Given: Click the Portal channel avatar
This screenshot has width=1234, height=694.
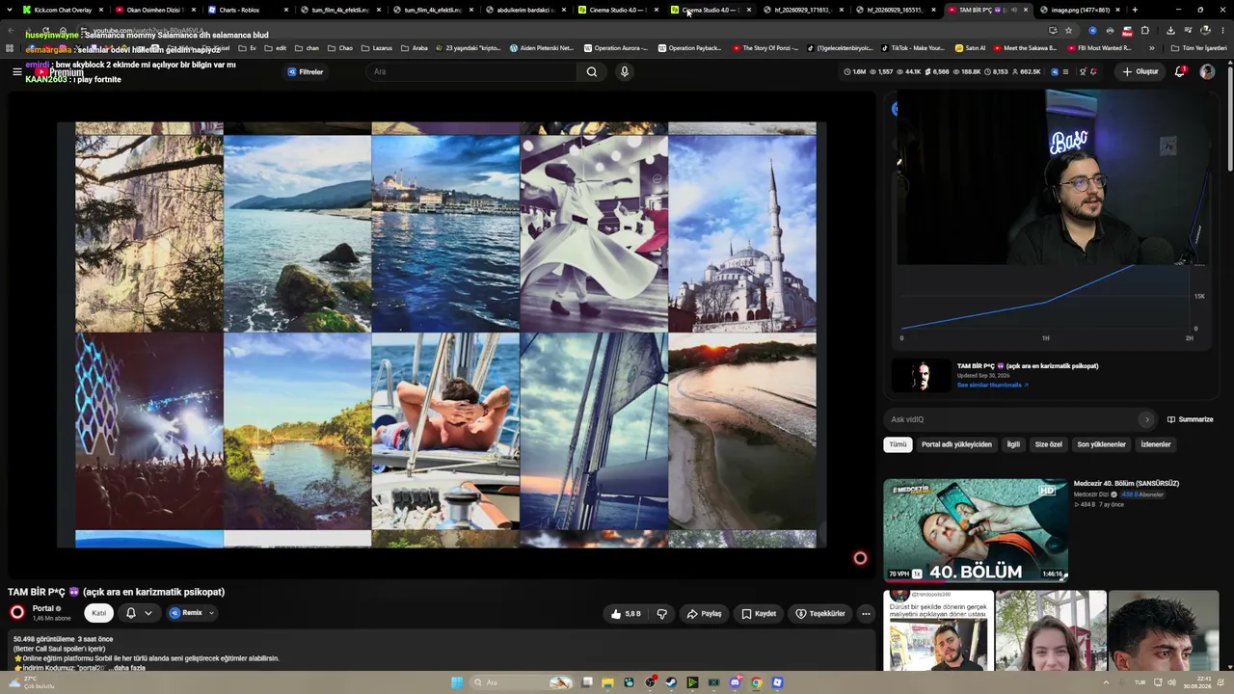Looking at the screenshot, I should tap(17, 612).
